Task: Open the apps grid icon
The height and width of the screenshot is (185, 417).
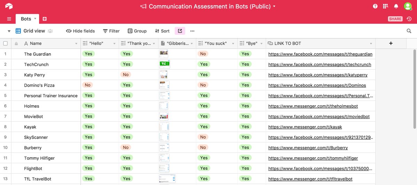Action: (x=385, y=6)
